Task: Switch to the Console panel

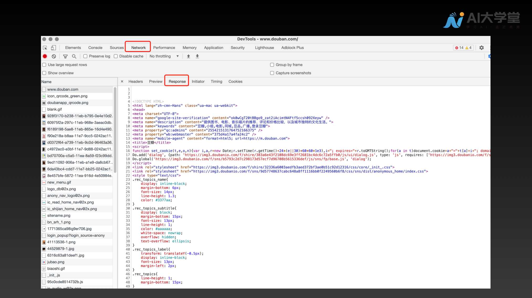Action: coord(95,48)
